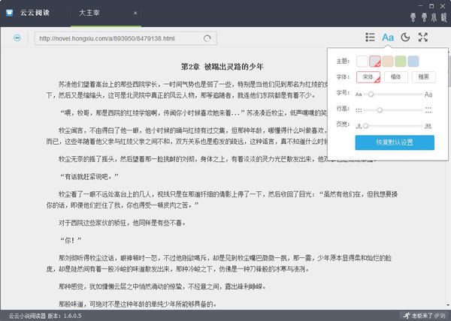Screen dimensions: 451x321
Task: Click paragraph starting 对于西院这些家伙的骄狂
Action: tap(122, 223)
